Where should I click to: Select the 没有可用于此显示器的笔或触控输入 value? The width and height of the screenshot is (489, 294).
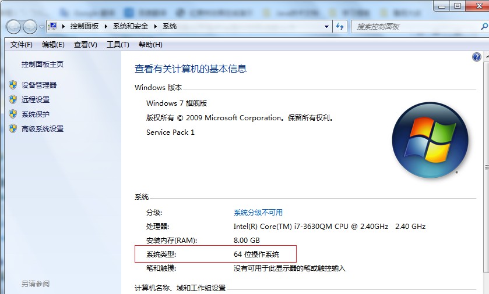(290, 268)
